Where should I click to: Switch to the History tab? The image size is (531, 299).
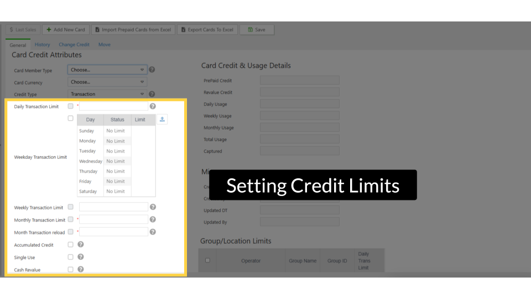[x=42, y=45]
